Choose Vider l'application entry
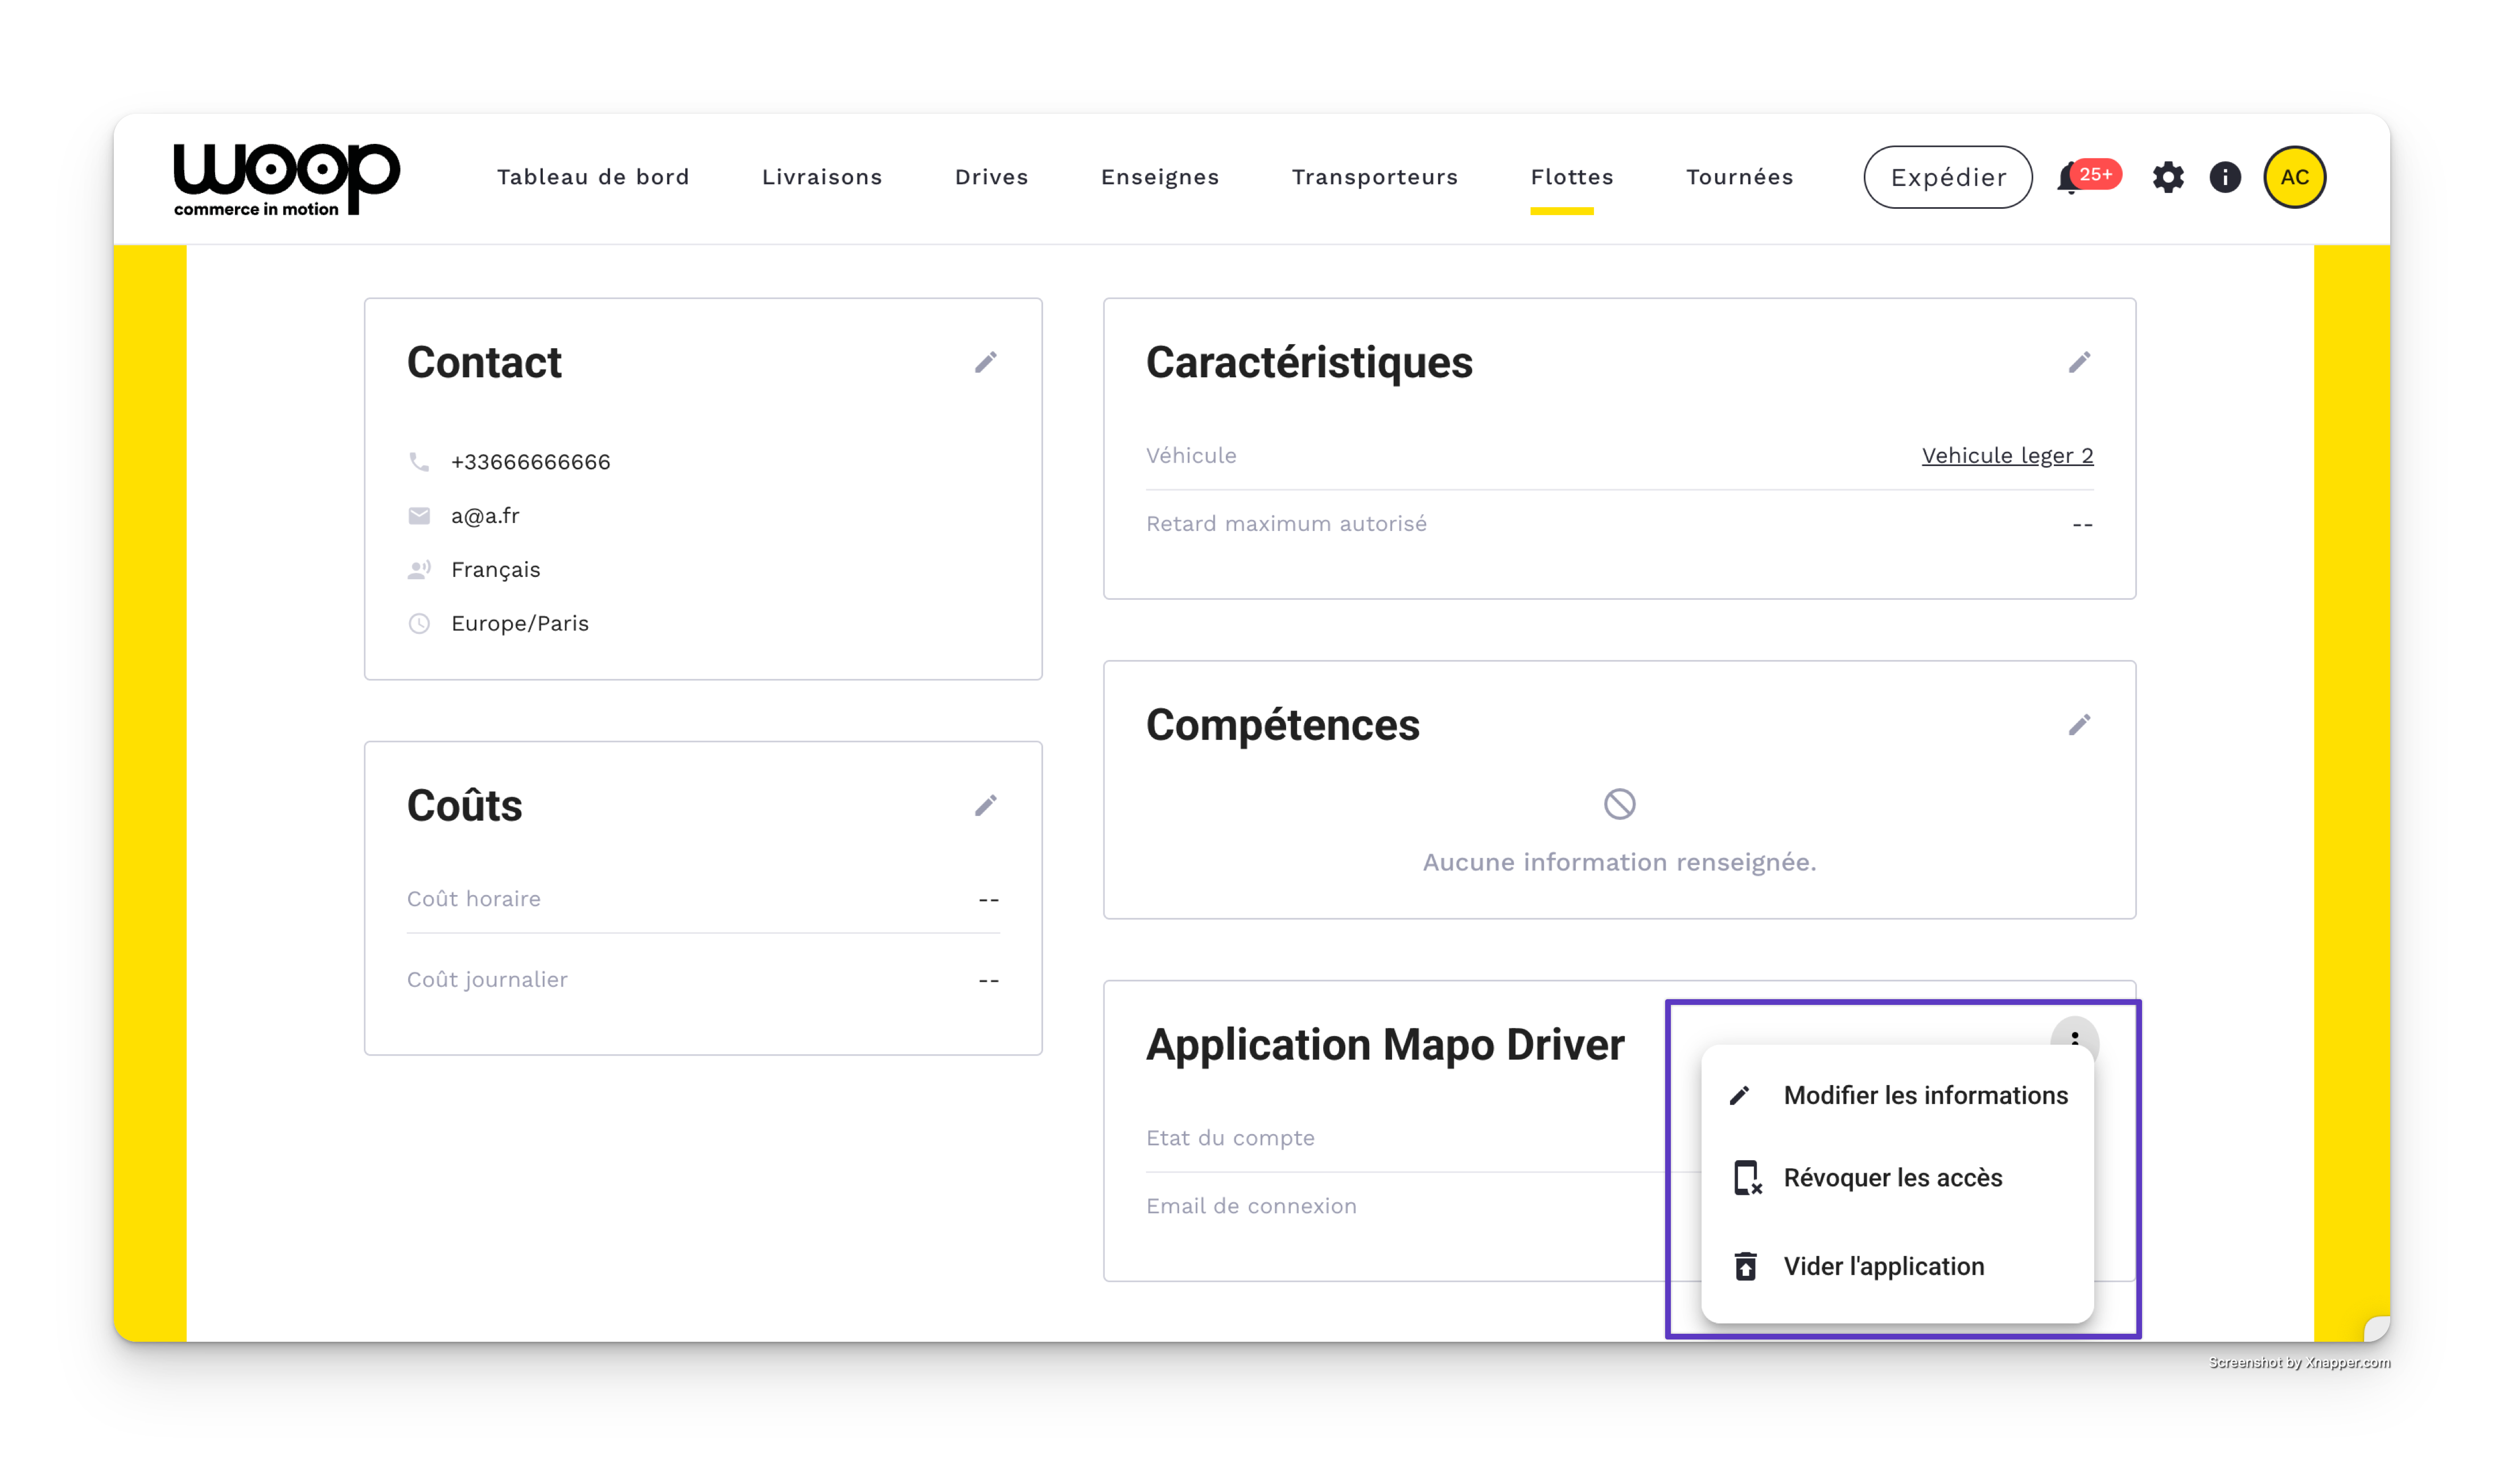Image resolution: width=2504 pixels, height=1484 pixels. (x=1897, y=1266)
